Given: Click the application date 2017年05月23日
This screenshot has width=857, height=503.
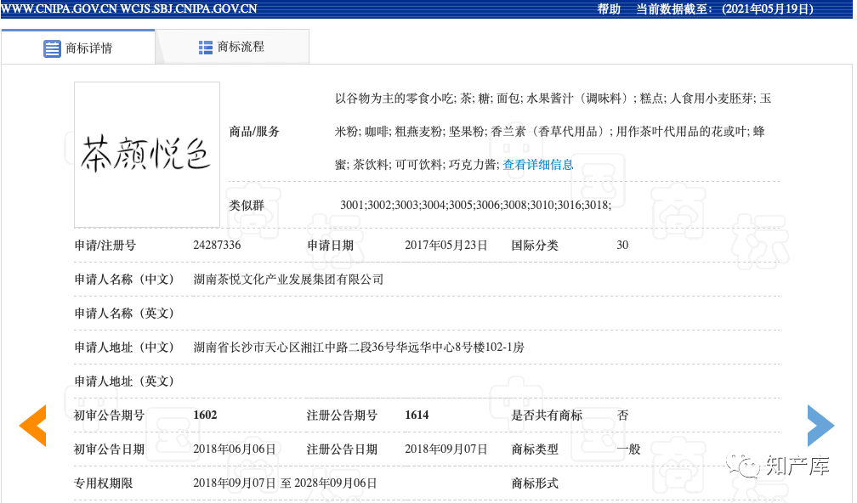Looking at the screenshot, I should [x=446, y=246].
